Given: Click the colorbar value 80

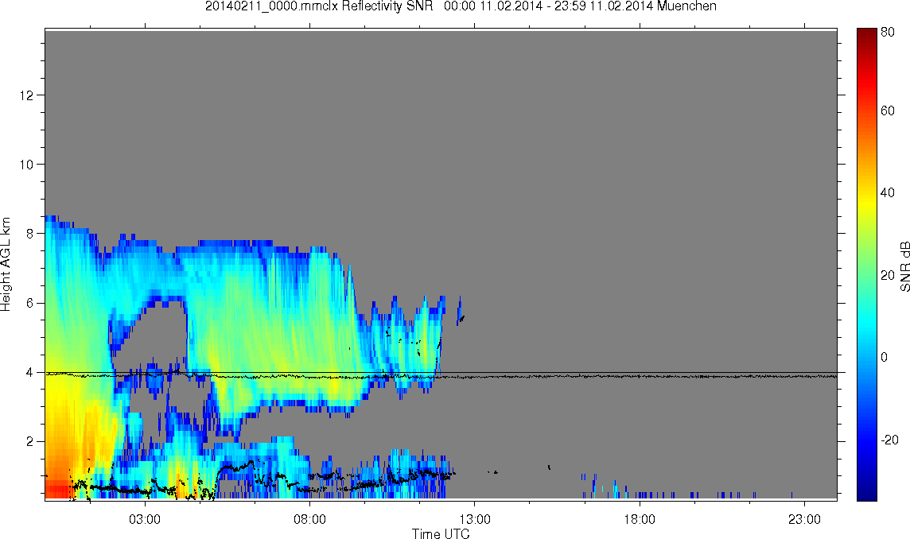Looking at the screenshot, I should 888,32.
